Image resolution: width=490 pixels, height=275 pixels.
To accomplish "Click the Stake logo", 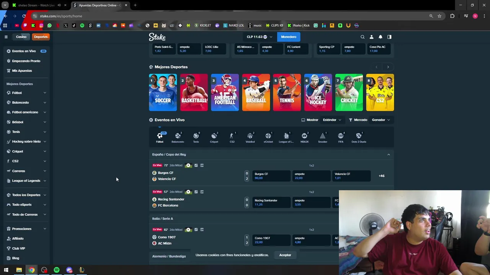I will 157,37.
